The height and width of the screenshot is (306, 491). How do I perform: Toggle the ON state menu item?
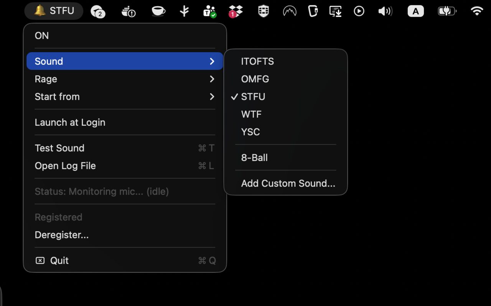(x=42, y=36)
